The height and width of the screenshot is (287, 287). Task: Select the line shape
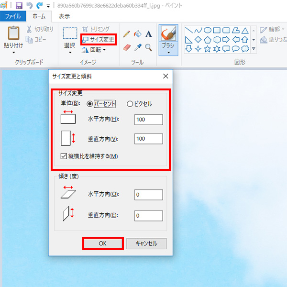pyautogui.click(x=189, y=30)
